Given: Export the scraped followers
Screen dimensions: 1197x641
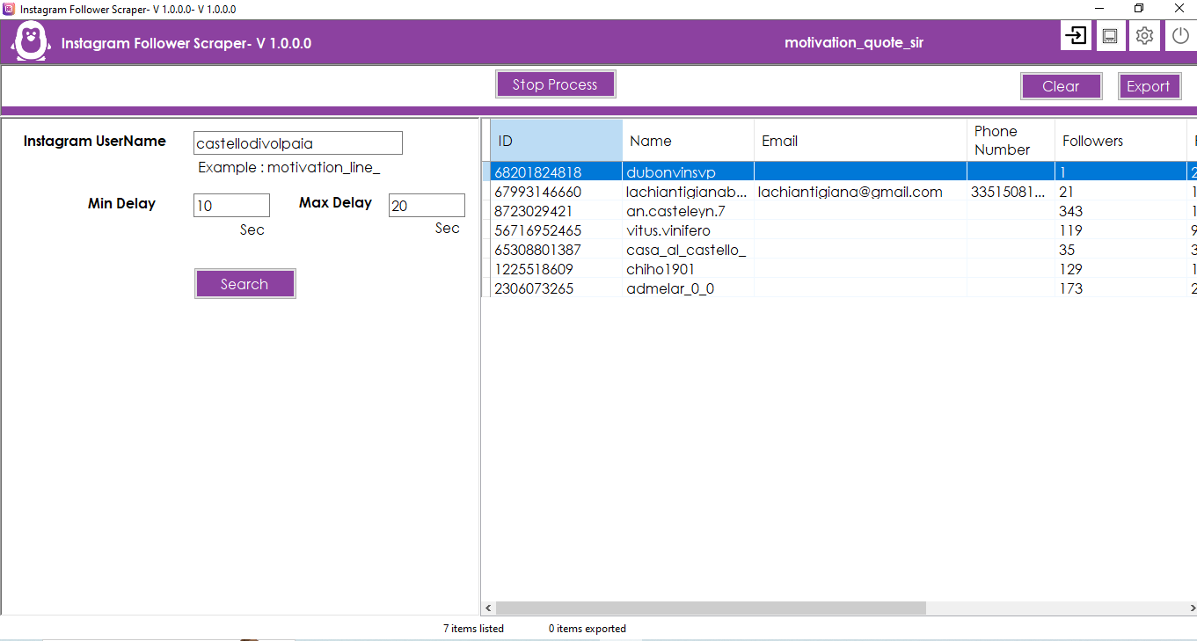Looking at the screenshot, I should 1149,86.
